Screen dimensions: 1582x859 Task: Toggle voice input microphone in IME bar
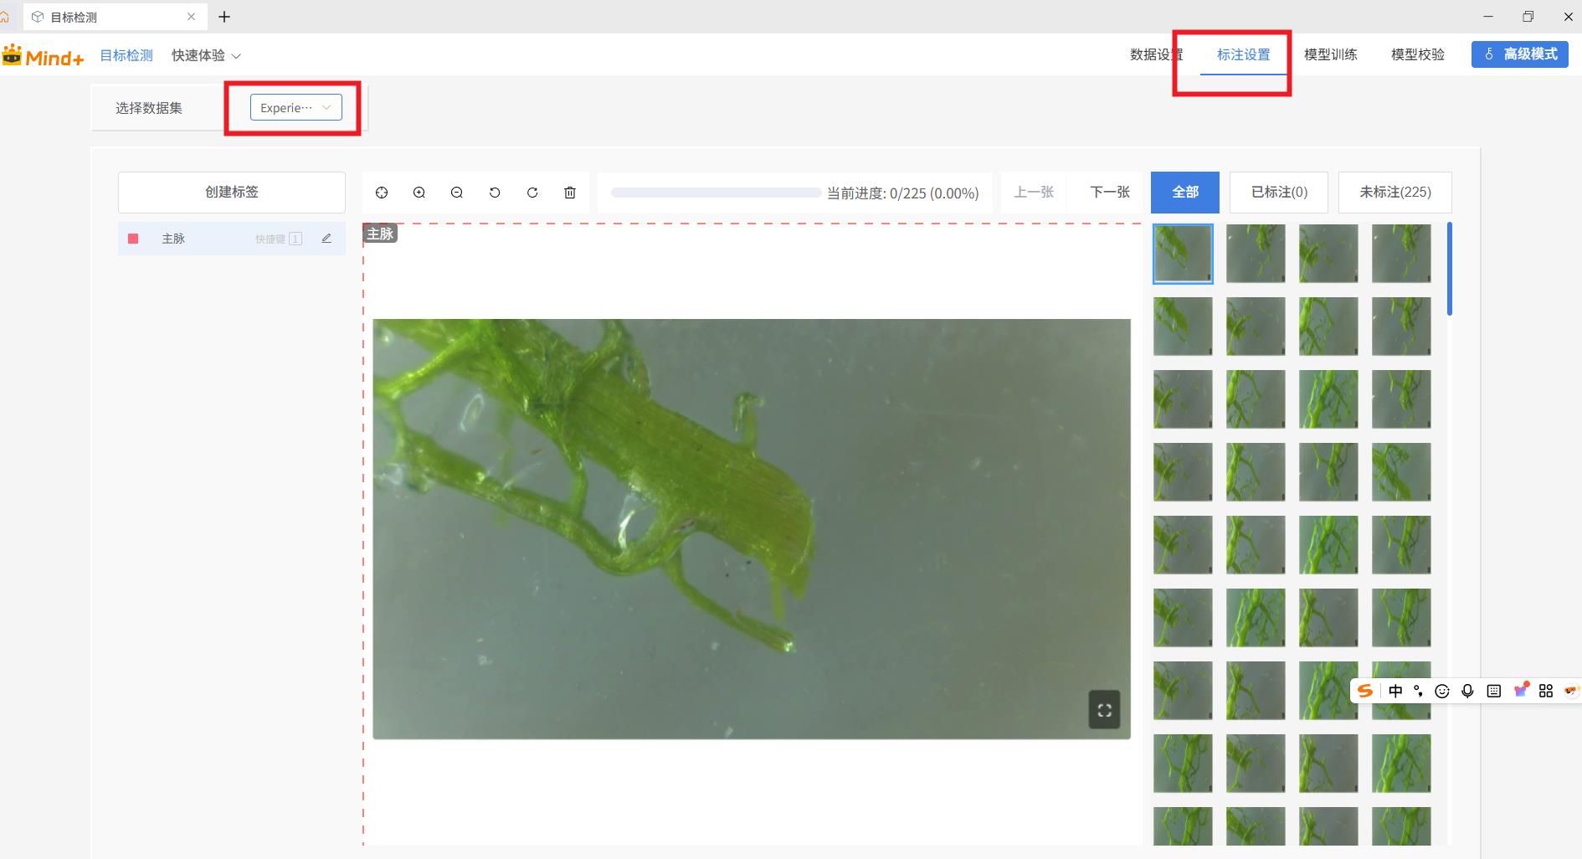pos(1467,691)
